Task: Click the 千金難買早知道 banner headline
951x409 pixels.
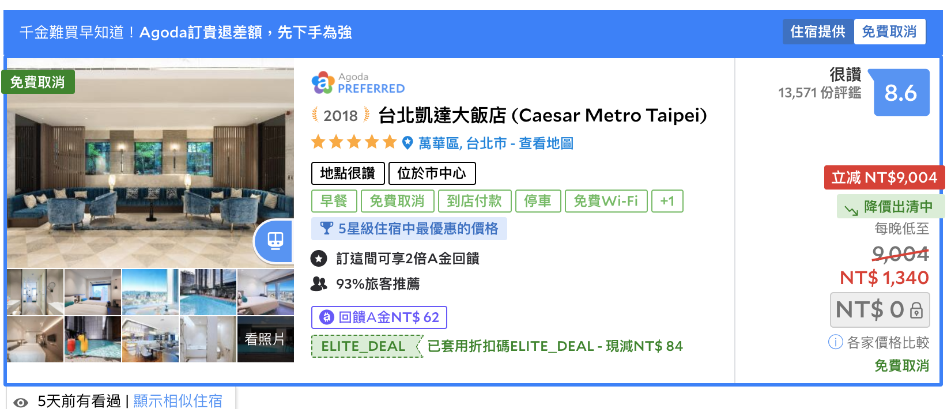Action: point(186,32)
